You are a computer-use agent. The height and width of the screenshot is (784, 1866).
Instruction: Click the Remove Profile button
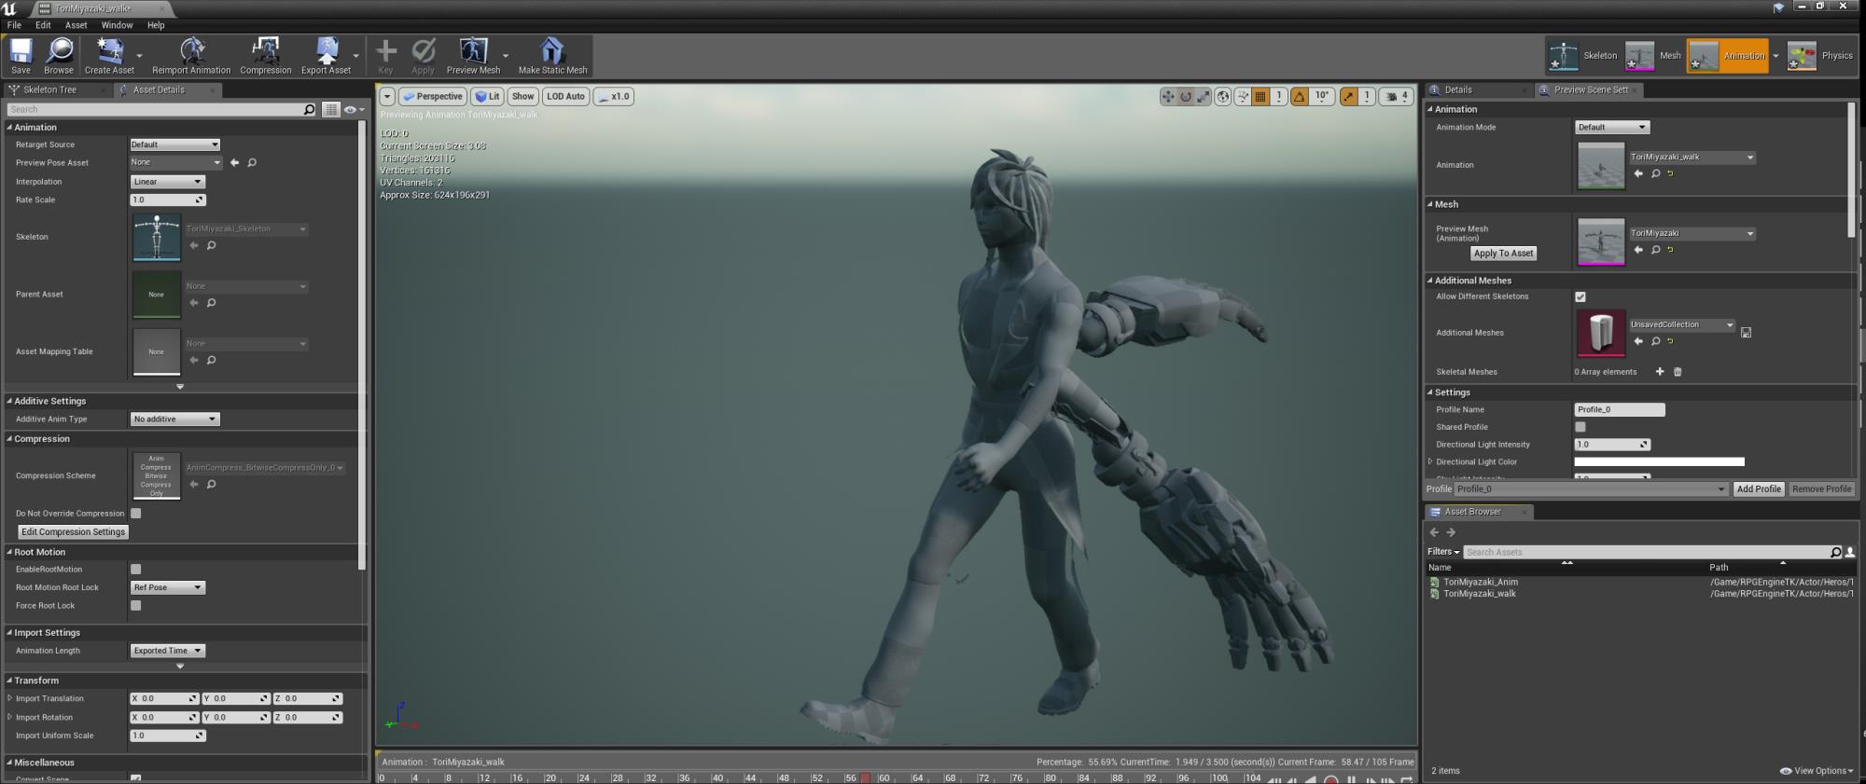pyautogui.click(x=1821, y=489)
